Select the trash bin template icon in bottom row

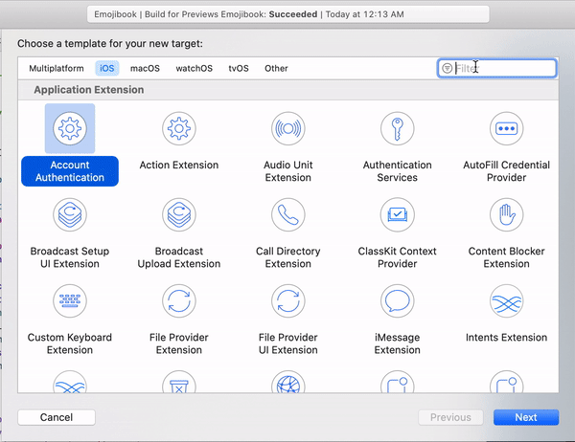click(179, 382)
